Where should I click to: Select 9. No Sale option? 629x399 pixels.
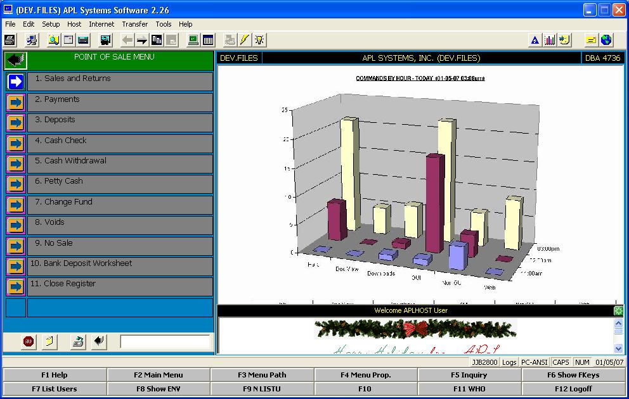120,246
